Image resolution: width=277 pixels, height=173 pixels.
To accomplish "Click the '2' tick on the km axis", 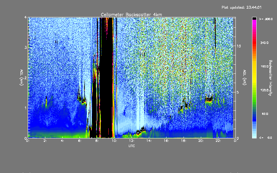I will point(26,78).
